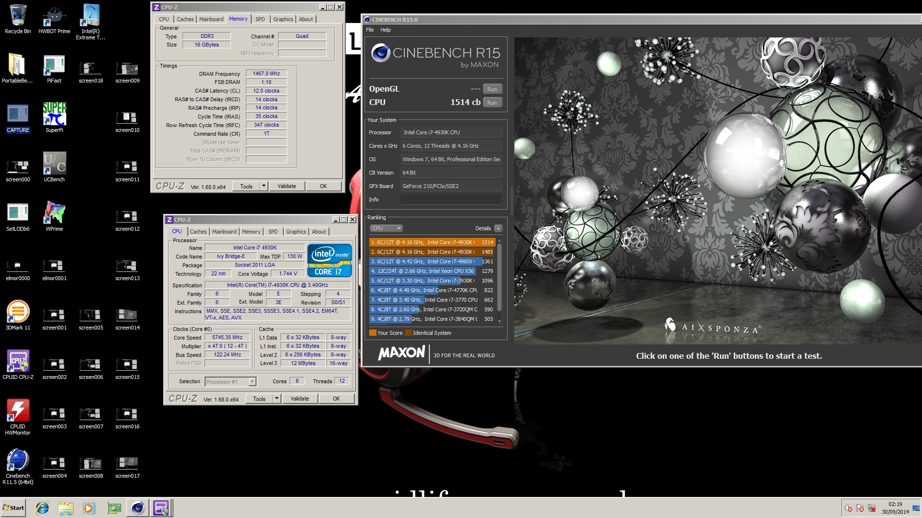Click the Tools button in upper CPU-Z window

[x=246, y=186]
